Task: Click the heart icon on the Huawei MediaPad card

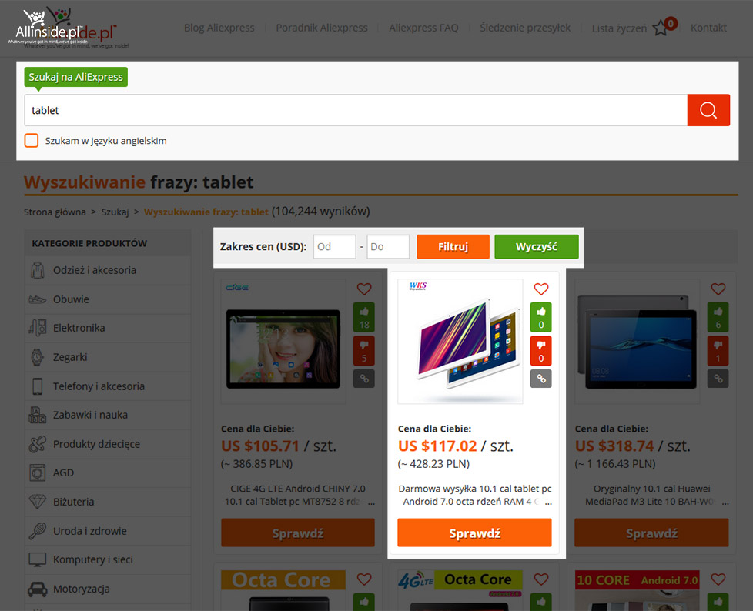Action: 718,289
